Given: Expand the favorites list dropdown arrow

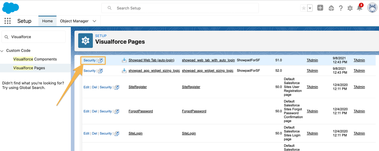Looking at the screenshot, I should (x=310, y=8).
